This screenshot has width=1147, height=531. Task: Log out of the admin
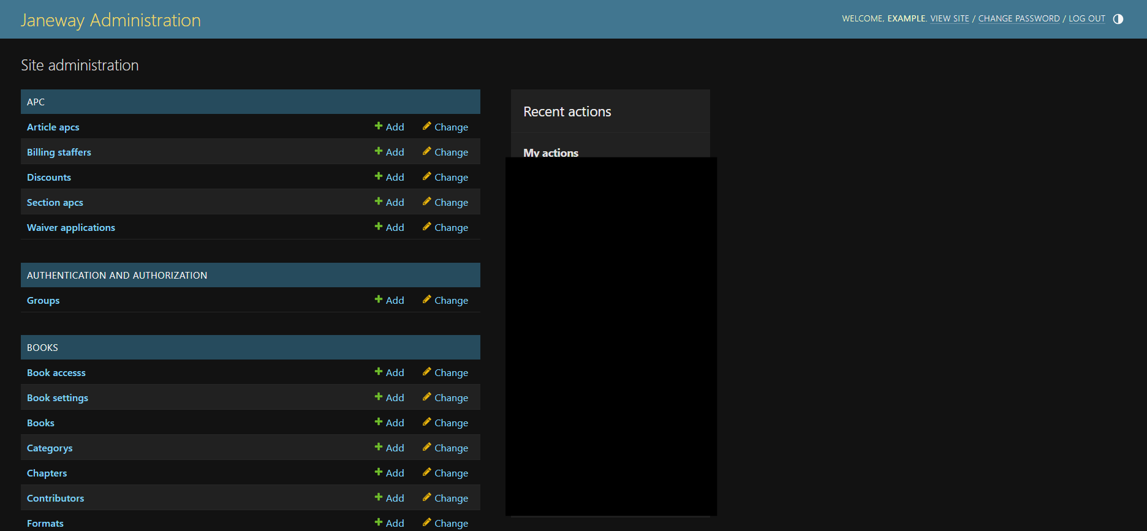1087,18
